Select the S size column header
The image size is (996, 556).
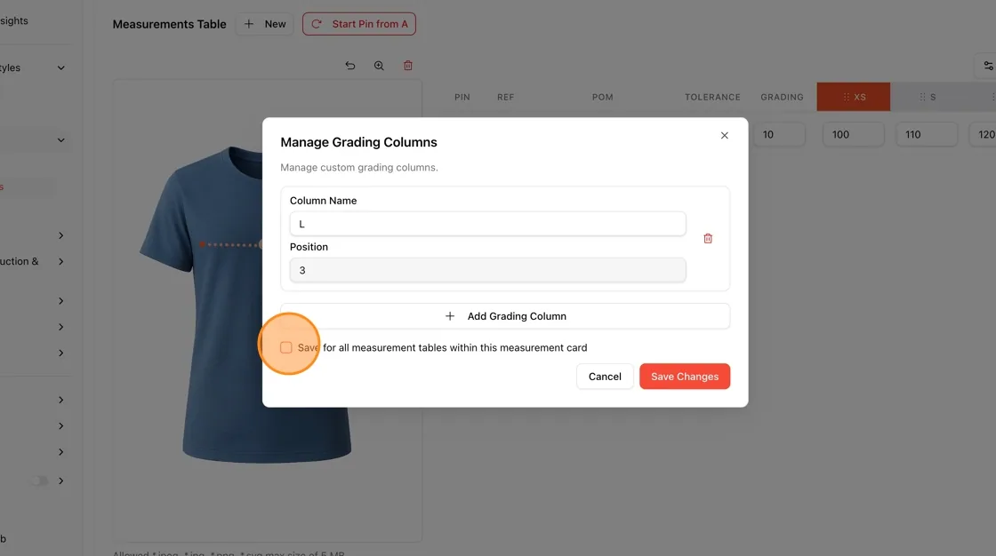[x=928, y=97]
